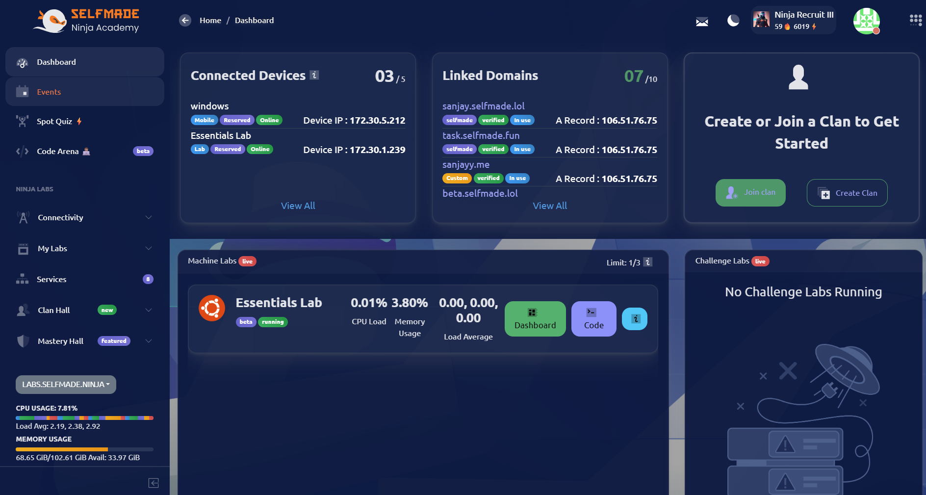Expand the Connectivity section

point(84,217)
